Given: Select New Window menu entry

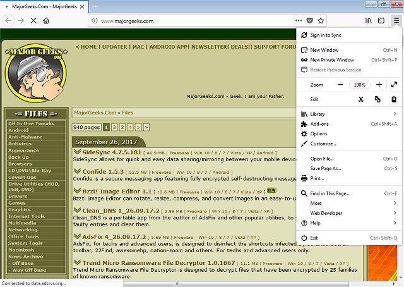Looking at the screenshot, I should [349, 50].
